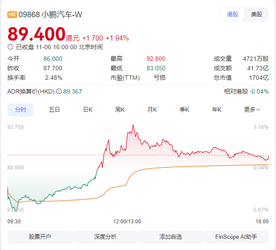The image size is (276, 250).
Task: Expand the 更多 chart period dropdown
Action: 252,109
